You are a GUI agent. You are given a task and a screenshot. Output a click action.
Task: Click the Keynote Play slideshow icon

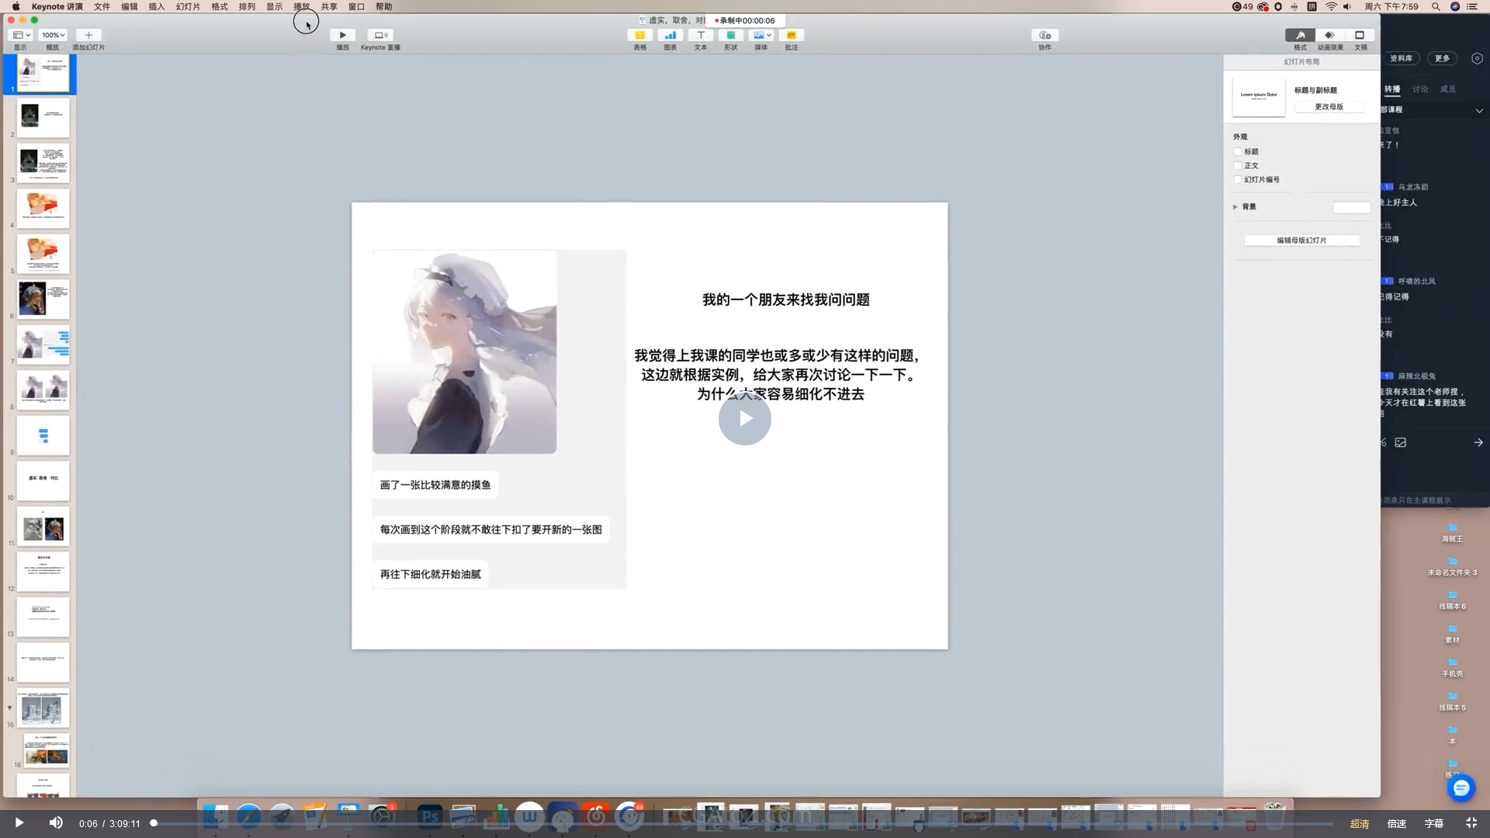click(x=342, y=35)
